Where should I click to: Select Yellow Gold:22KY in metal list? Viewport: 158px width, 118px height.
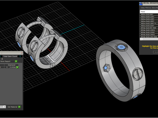click(x=149, y=26)
